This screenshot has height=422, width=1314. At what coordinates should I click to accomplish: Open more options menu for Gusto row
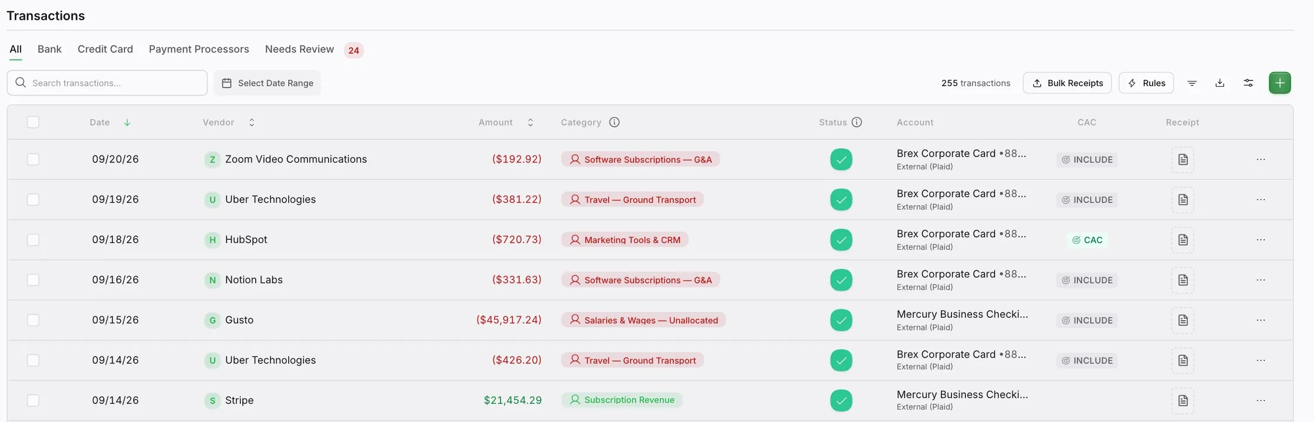coord(1261,320)
